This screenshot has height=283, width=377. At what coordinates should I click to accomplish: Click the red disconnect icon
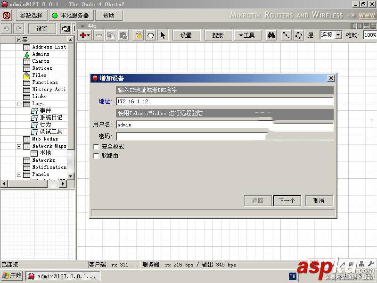tap(7, 16)
